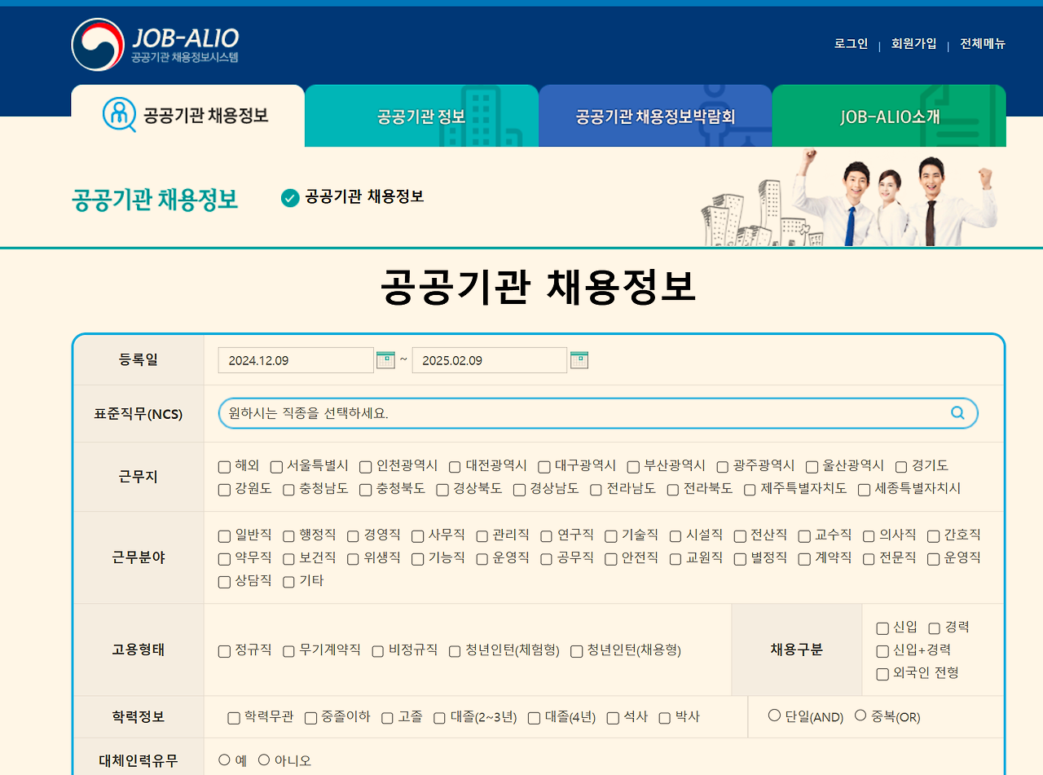The image size is (1043, 775).
Task: Tick the 전라남도 checkbox
Action: pos(596,490)
